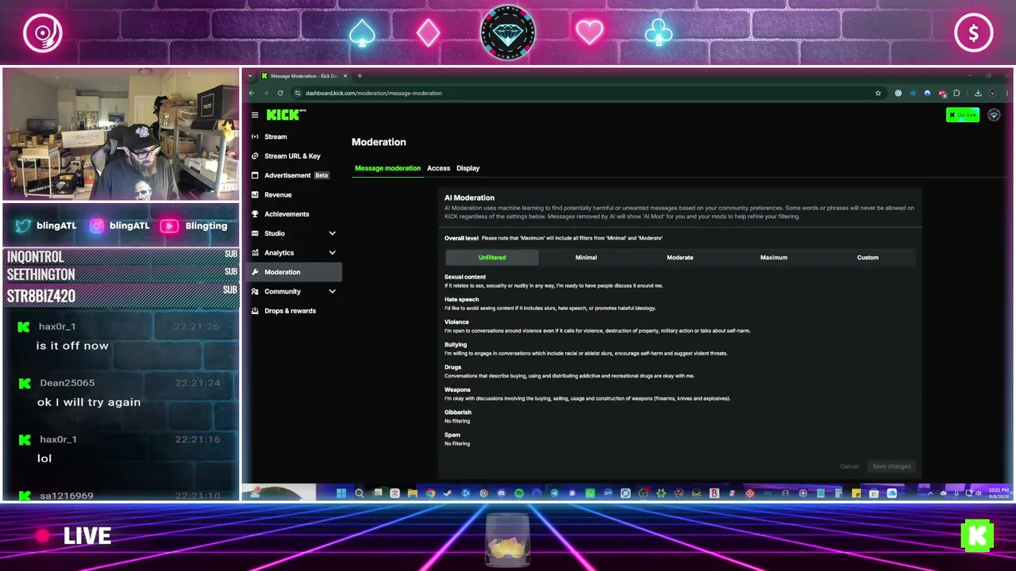Open the Kick hamburger menu
The width and height of the screenshot is (1016, 571).
point(255,115)
